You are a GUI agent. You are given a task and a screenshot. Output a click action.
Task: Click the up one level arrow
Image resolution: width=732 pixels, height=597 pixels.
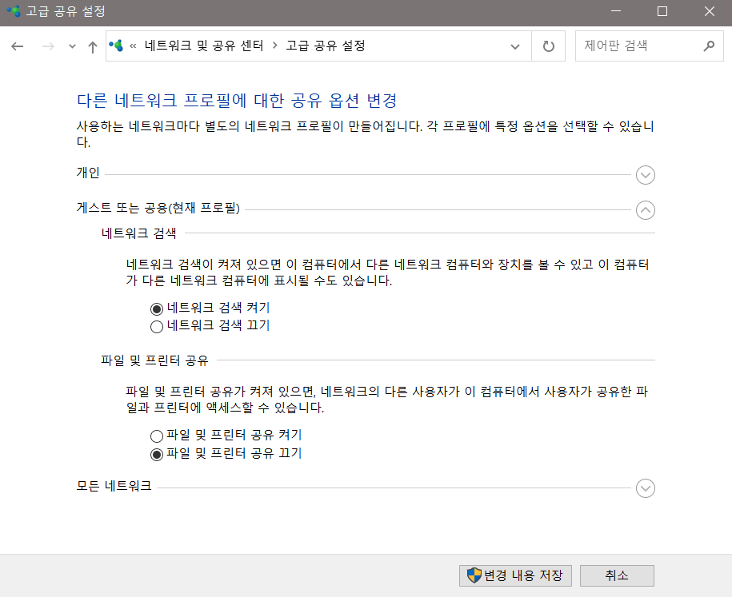click(92, 47)
